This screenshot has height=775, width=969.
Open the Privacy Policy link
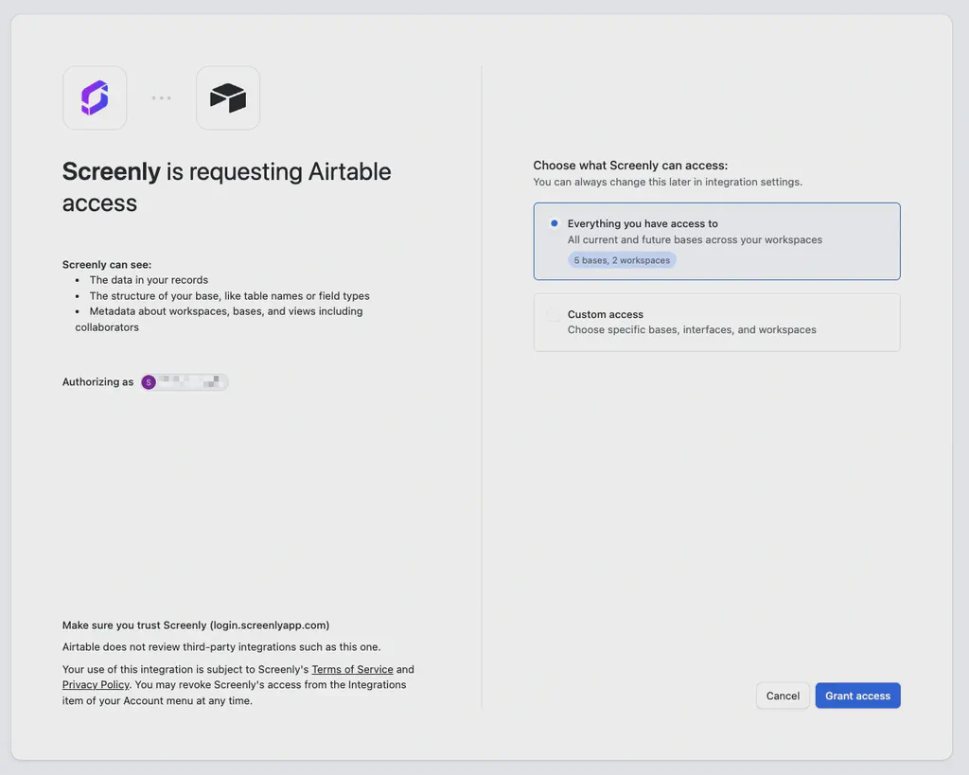[x=96, y=685]
